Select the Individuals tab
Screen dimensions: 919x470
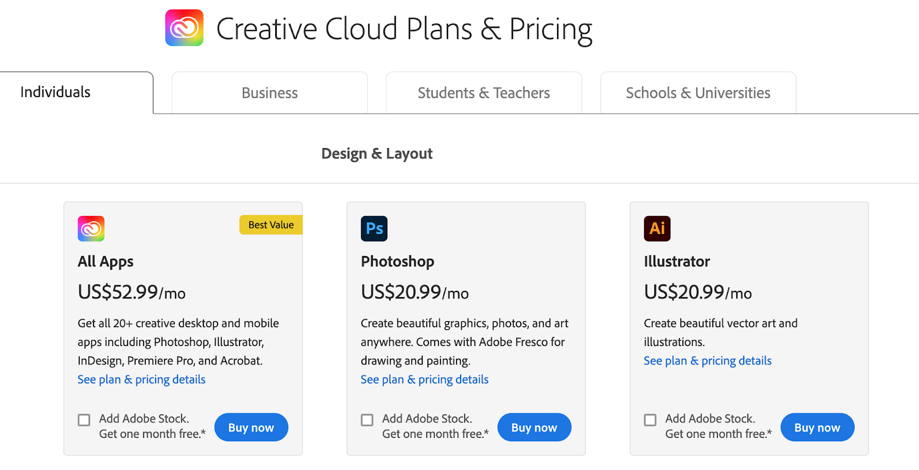(56, 92)
